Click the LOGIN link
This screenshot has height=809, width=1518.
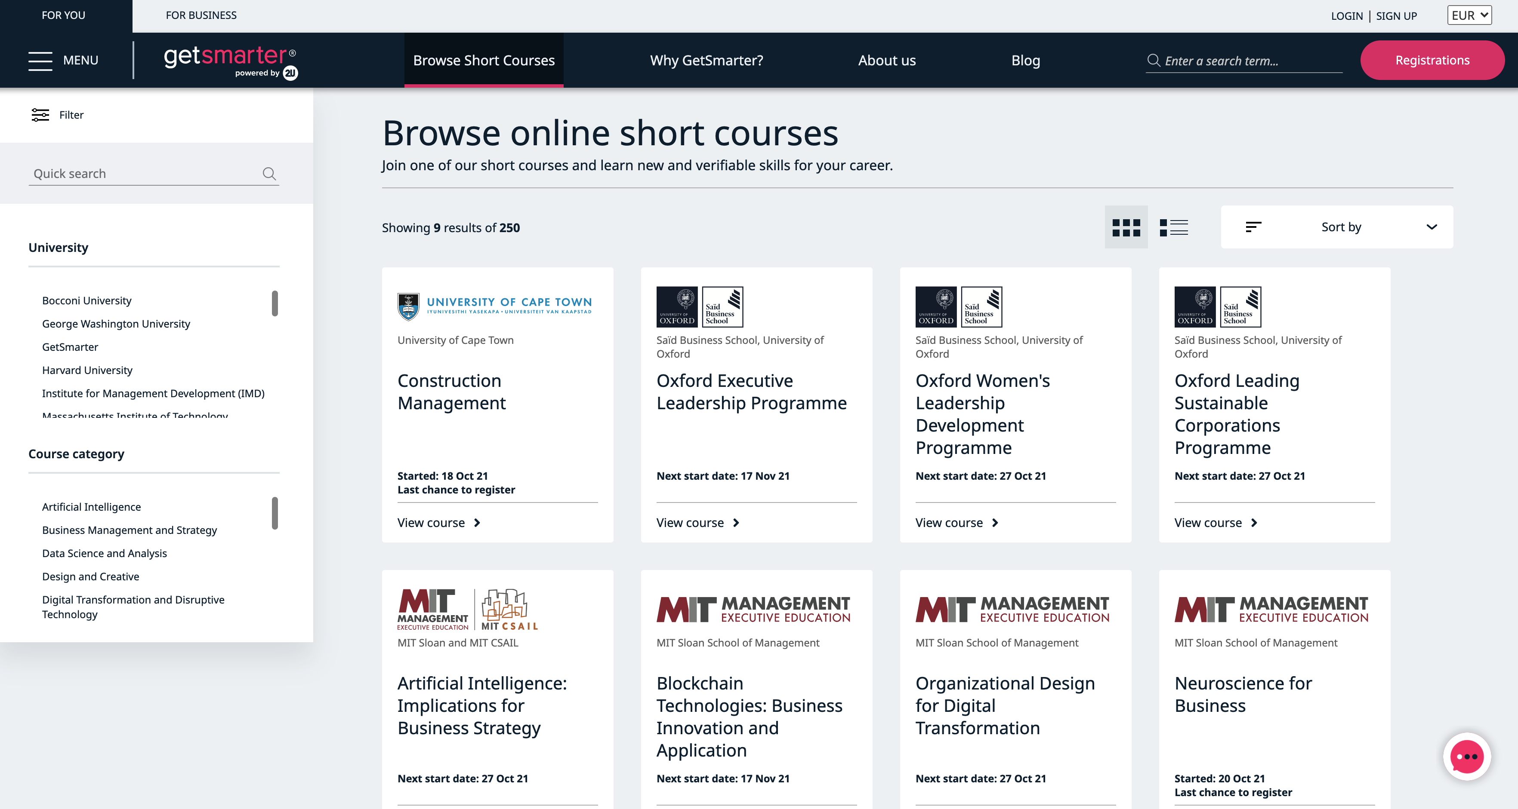point(1346,16)
